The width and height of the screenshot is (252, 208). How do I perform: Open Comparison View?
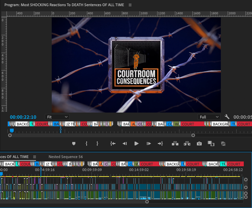tap(211, 143)
